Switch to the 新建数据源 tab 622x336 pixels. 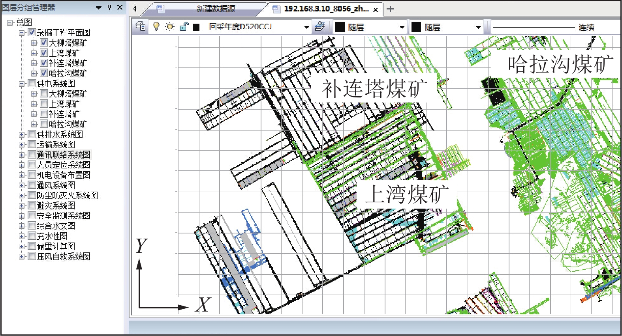[216, 9]
